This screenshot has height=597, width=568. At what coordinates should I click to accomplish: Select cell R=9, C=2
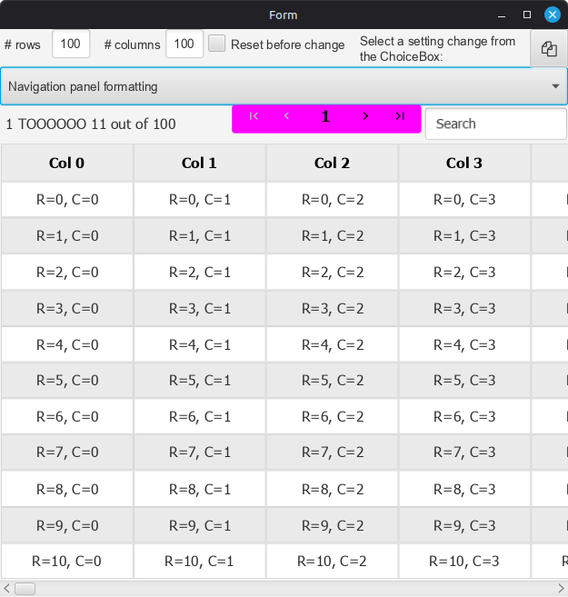(332, 526)
